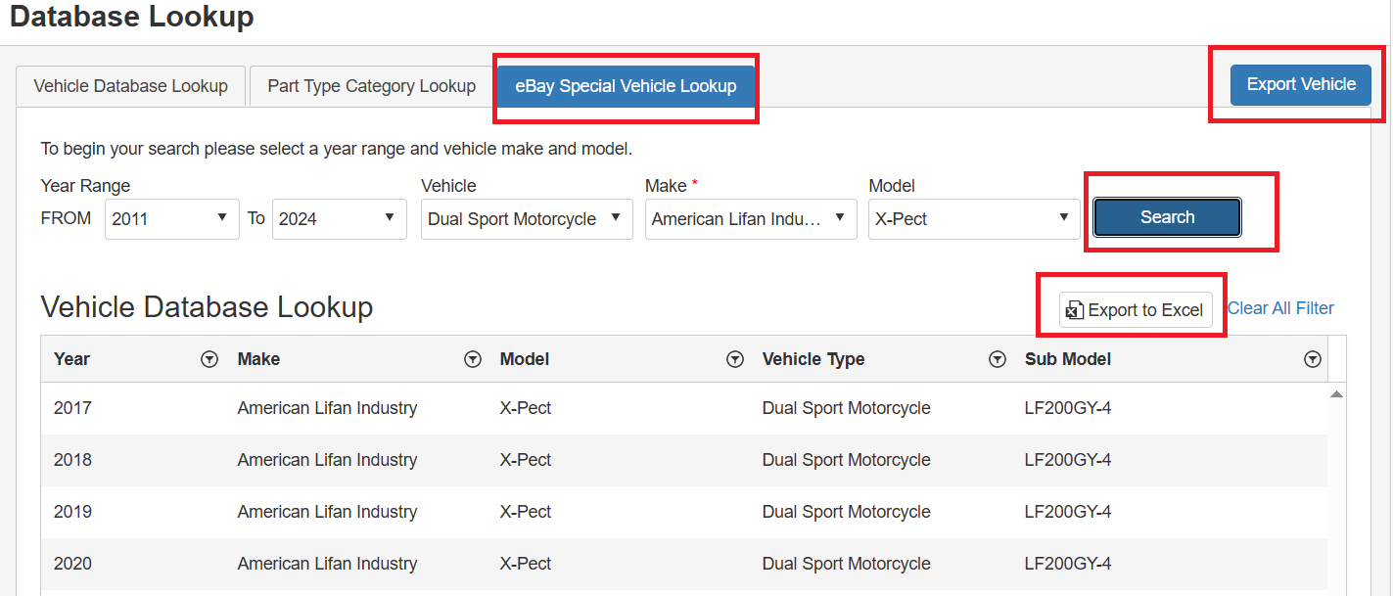Image resolution: width=1393 pixels, height=596 pixels.
Task: Open the Year column filter funnel
Action: pyautogui.click(x=209, y=359)
